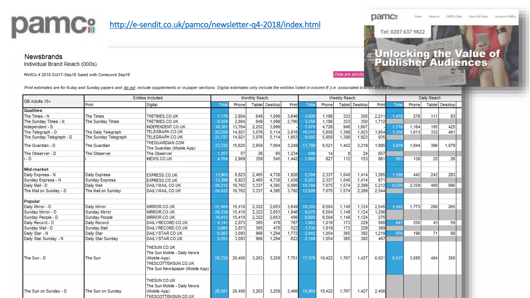Select 'Independent - D' row label
530x298 pixels.
(x=38, y=127)
